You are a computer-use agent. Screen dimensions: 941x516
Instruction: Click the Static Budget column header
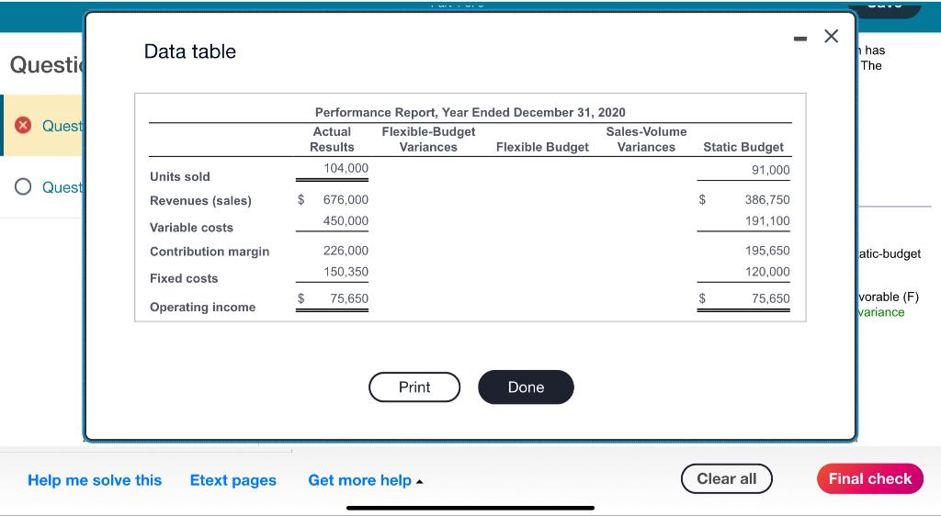click(743, 147)
